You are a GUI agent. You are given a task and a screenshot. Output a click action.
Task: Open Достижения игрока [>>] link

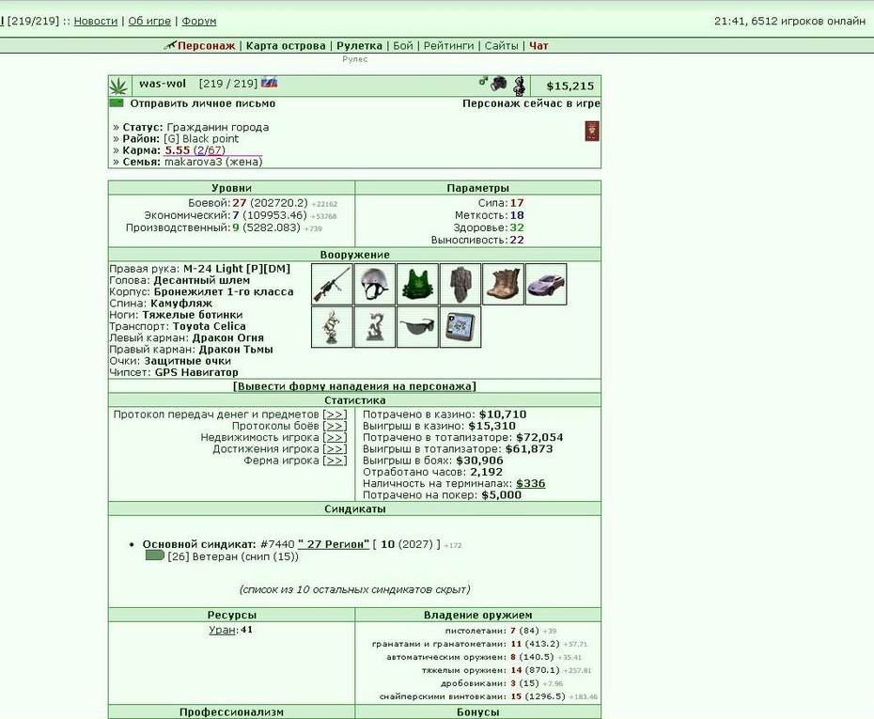pos(335,449)
